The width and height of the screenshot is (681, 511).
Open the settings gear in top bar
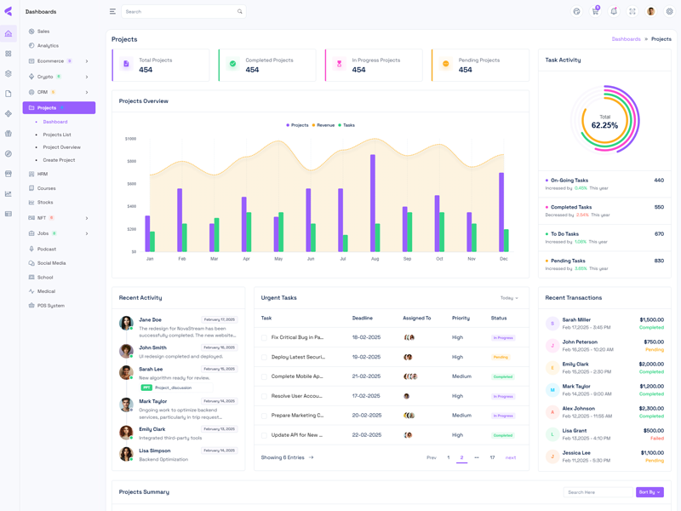pyautogui.click(x=670, y=12)
